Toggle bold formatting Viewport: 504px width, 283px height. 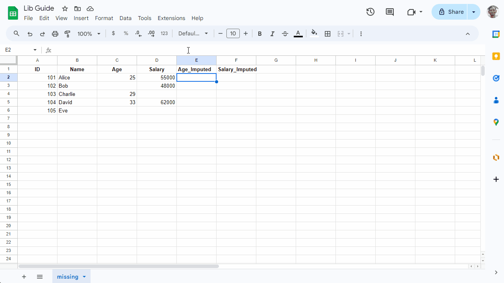pyautogui.click(x=260, y=34)
